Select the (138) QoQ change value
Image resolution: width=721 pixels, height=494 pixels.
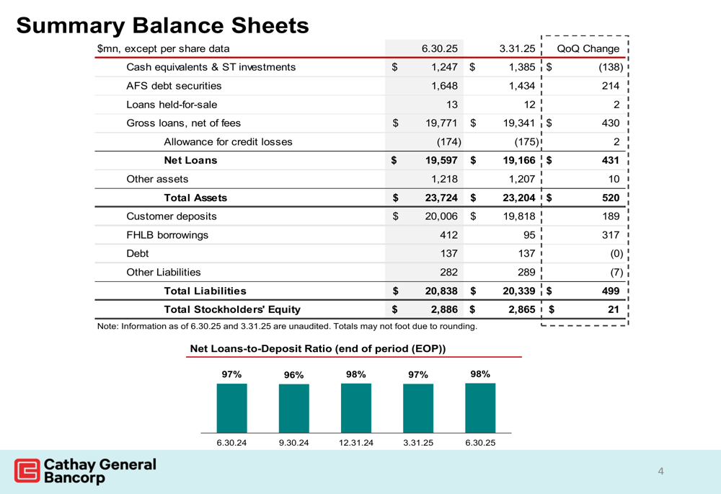click(611, 67)
